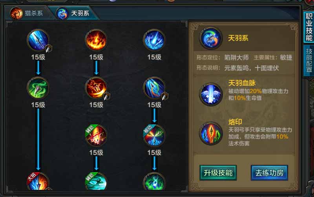The image size is (314, 197).
Task: Select the green hourglass skill icon at bottom
Action: (x=154, y=181)
